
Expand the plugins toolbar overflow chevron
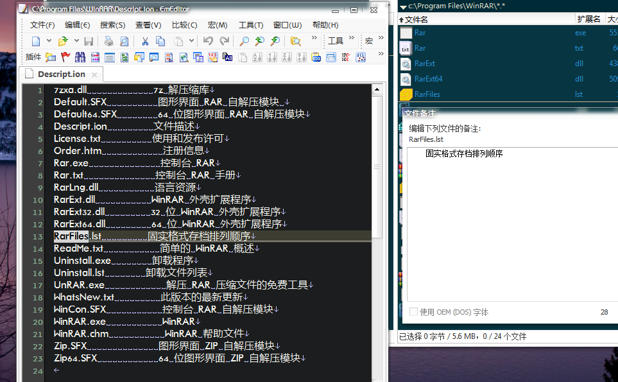point(381,54)
